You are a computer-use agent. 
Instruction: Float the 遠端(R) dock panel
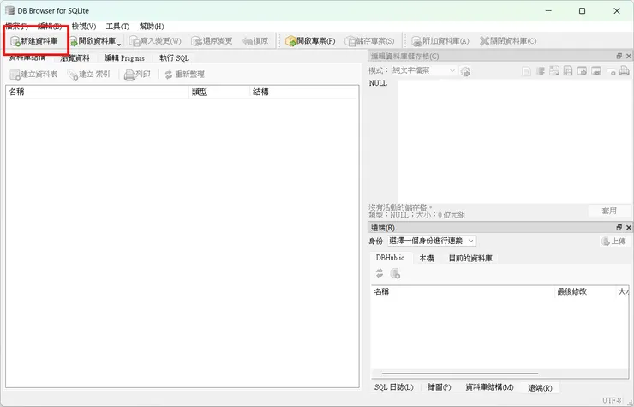click(x=619, y=227)
